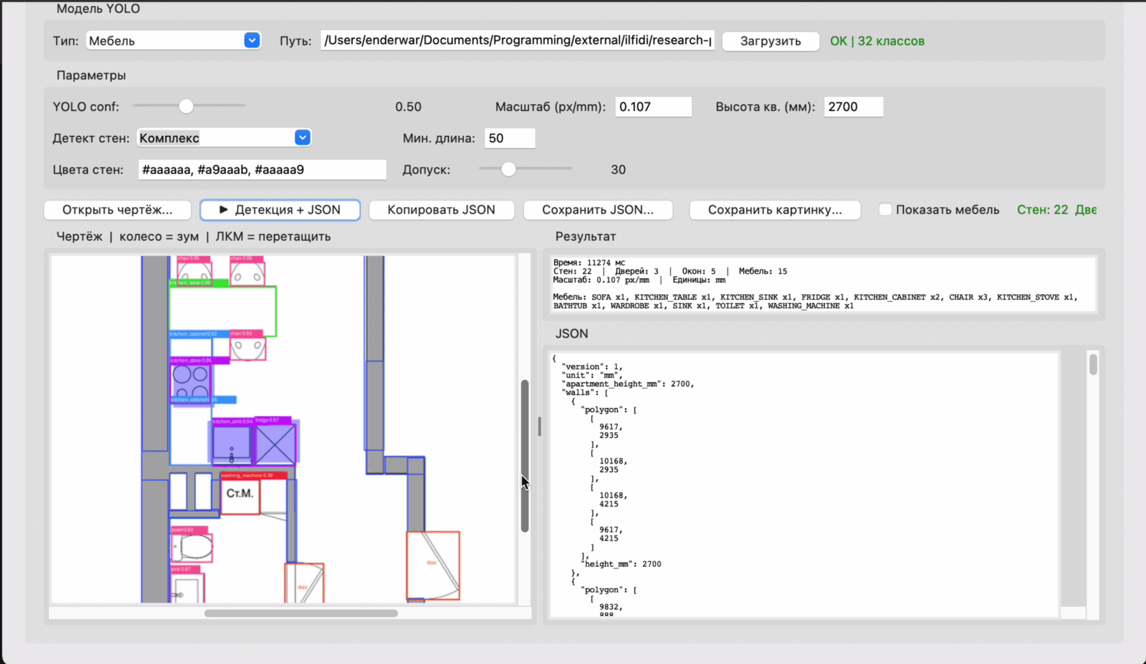Image resolution: width=1146 pixels, height=664 pixels.
Task: Click the Масштаб px/mm input field
Action: (x=653, y=106)
